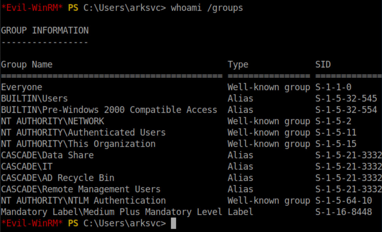Image resolution: width=382 pixels, height=232 pixels.
Task: Select the NTLM Authentication group entry
Action: coord(83,201)
